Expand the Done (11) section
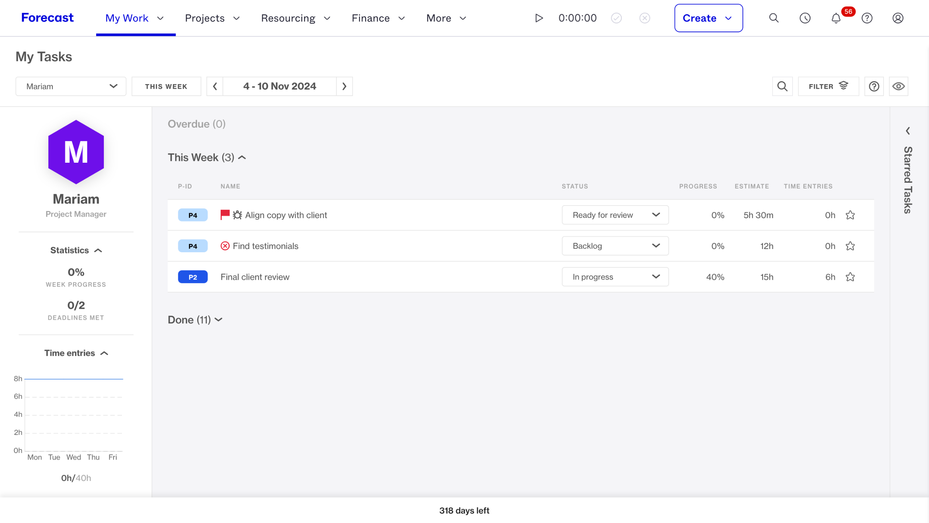 (195, 320)
